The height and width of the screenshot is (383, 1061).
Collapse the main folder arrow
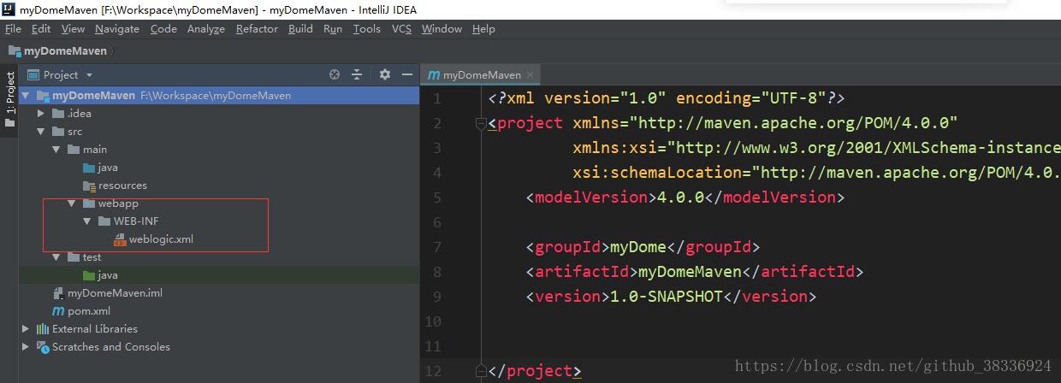(x=56, y=150)
